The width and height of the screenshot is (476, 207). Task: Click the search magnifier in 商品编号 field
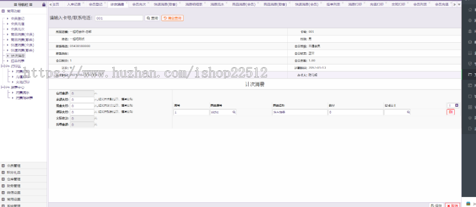(x=234, y=112)
